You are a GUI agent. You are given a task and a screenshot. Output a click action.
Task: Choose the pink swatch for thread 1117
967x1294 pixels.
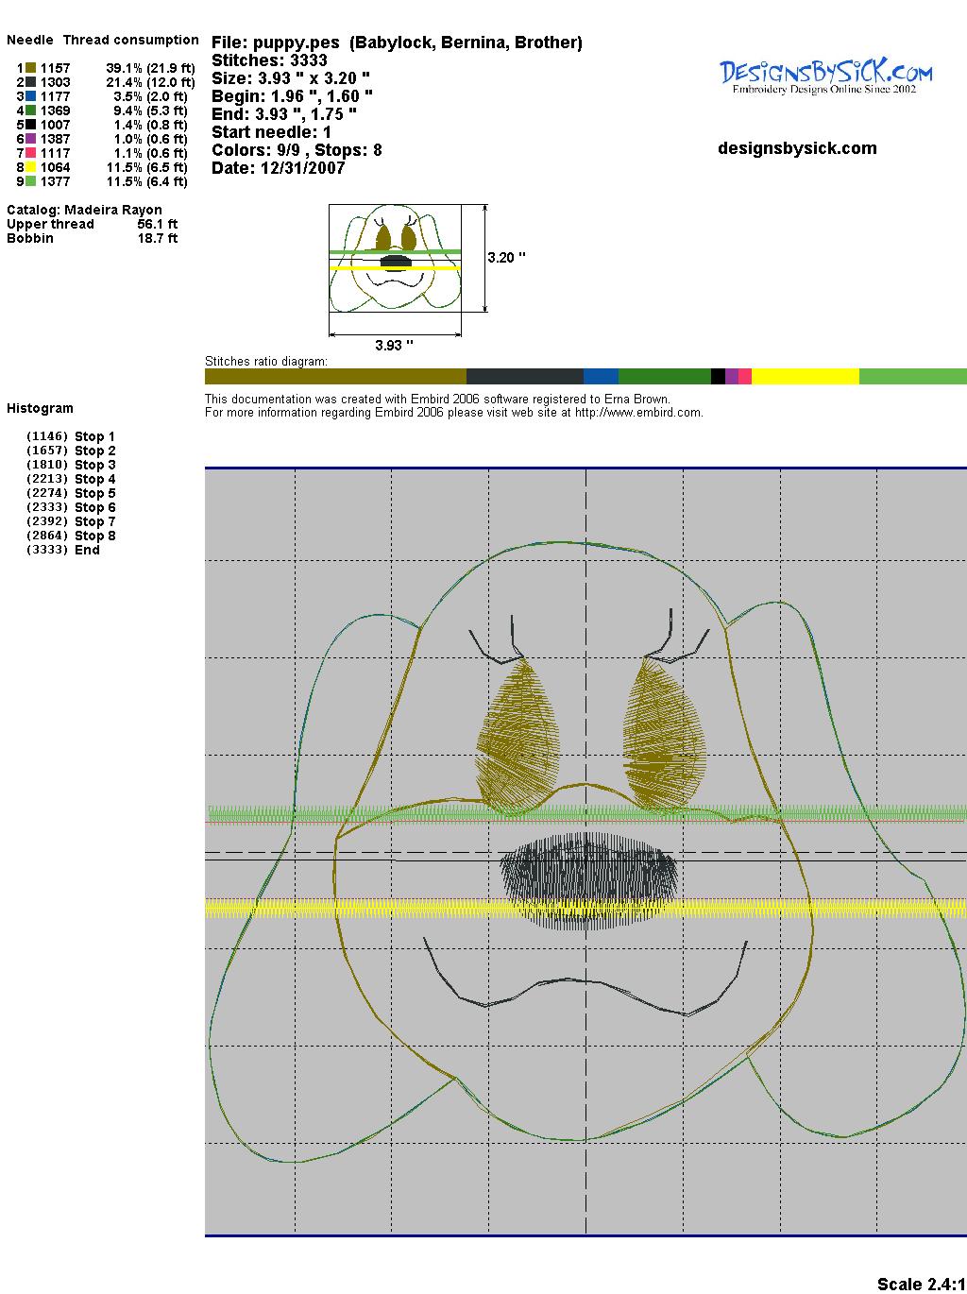pos(31,153)
